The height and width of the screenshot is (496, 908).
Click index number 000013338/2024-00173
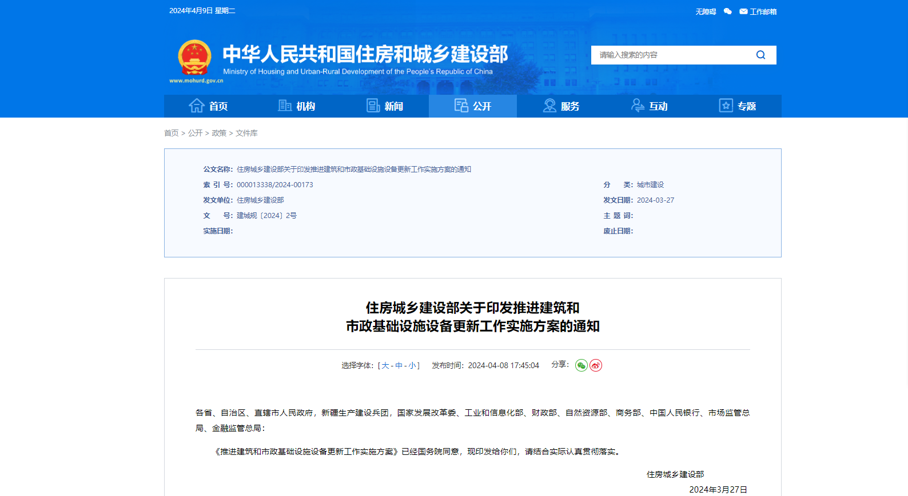point(275,185)
